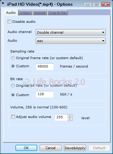Expand the Audio channel dropdown
The image size is (113, 154).
pos(71,32)
